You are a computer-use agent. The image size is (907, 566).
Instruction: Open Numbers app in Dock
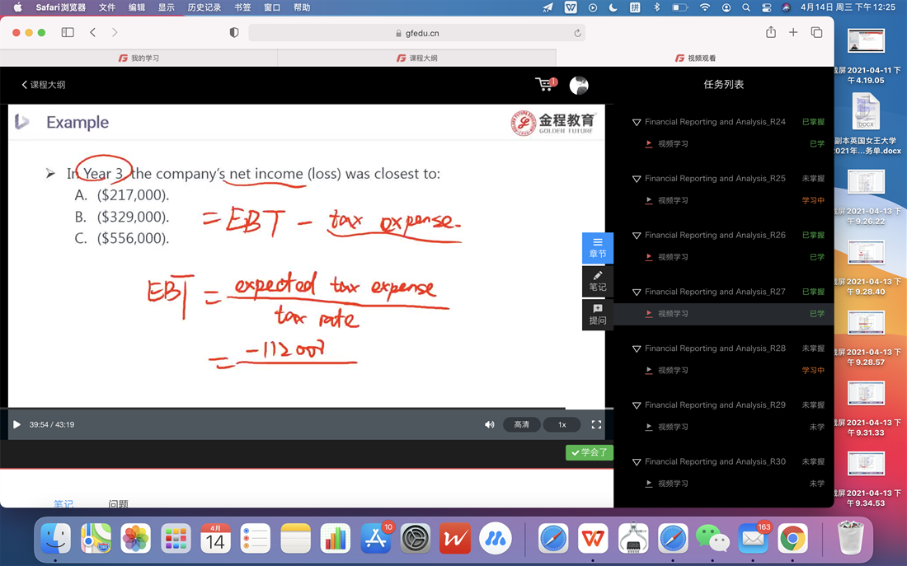click(x=336, y=540)
